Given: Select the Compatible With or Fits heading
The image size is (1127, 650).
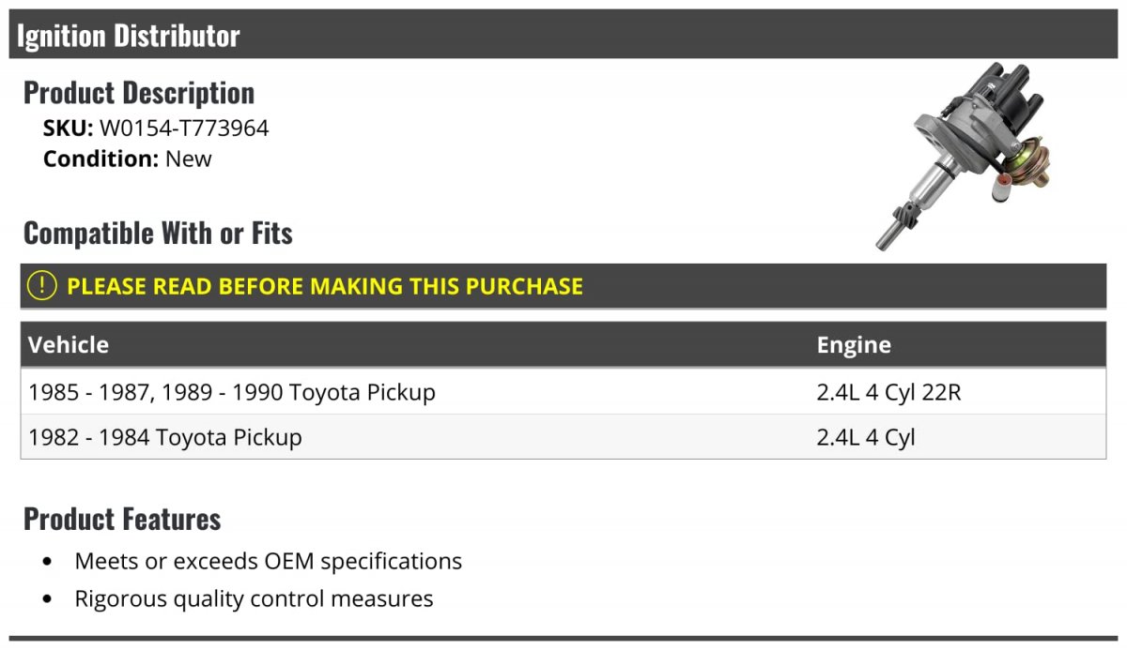Looking at the screenshot, I should pos(158,233).
